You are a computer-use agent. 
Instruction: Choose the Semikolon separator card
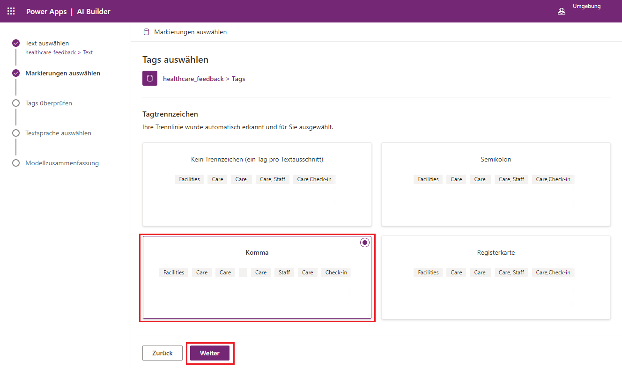pos(496,184)
